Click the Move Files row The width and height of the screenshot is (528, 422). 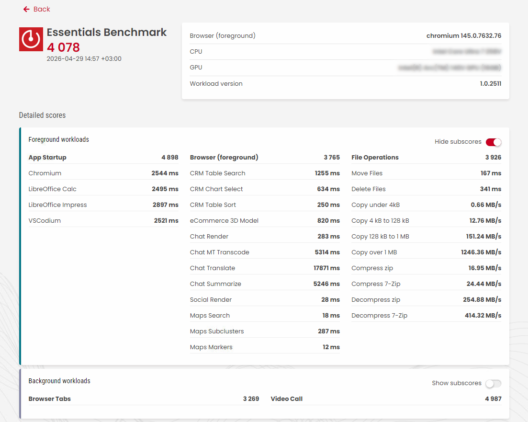click(427, 173)
